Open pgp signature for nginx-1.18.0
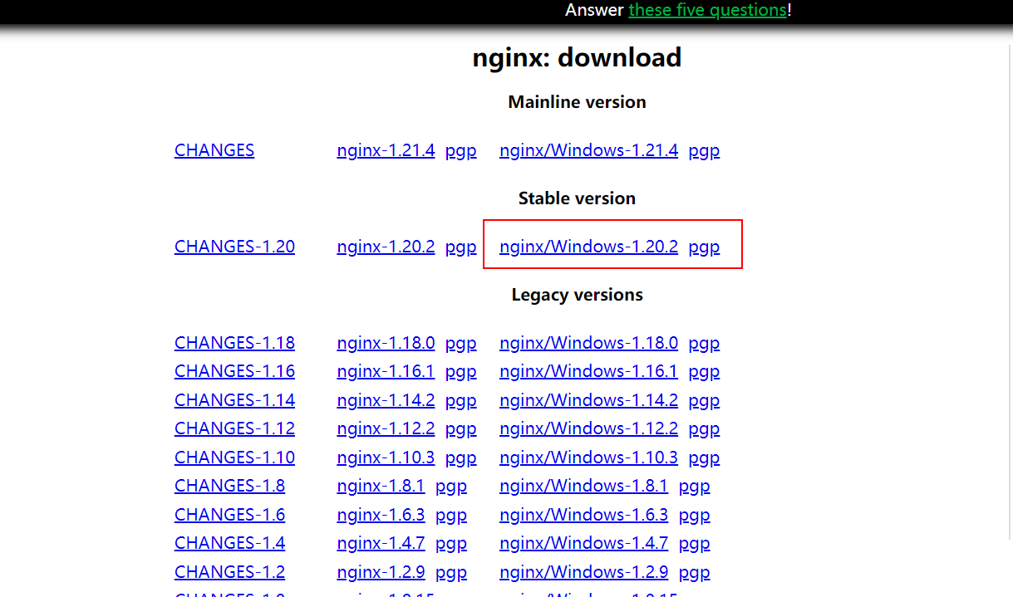This screenshot has height=597, width=1013. [460, 344]
